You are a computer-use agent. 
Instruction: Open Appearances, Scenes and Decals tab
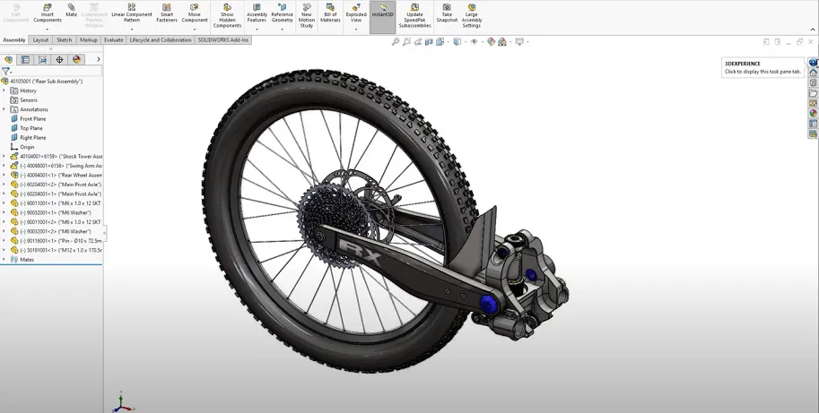(x=814, y=113)
